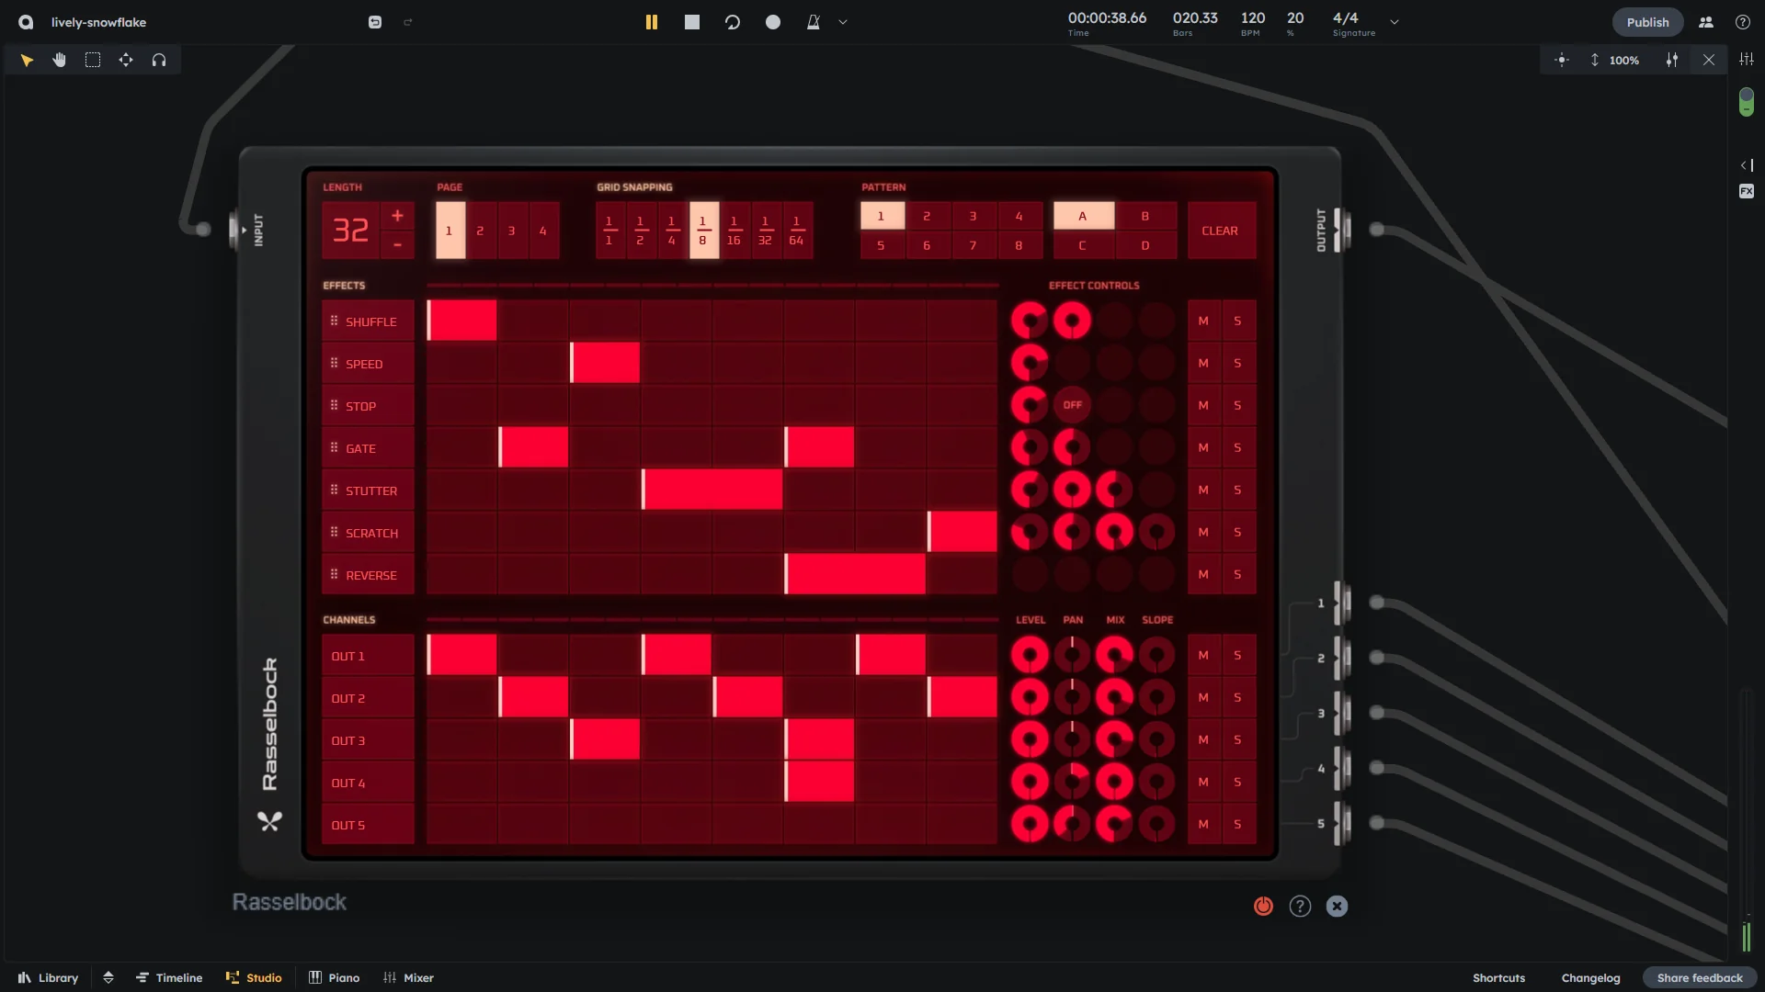Select the rectangular marquee selection tool

click(93, 60)
